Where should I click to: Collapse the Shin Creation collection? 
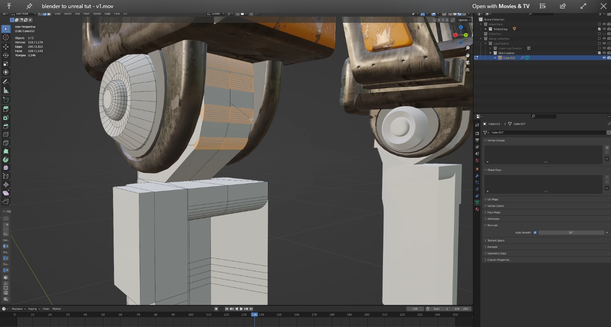pyautogui.click(x=490, y=53)
